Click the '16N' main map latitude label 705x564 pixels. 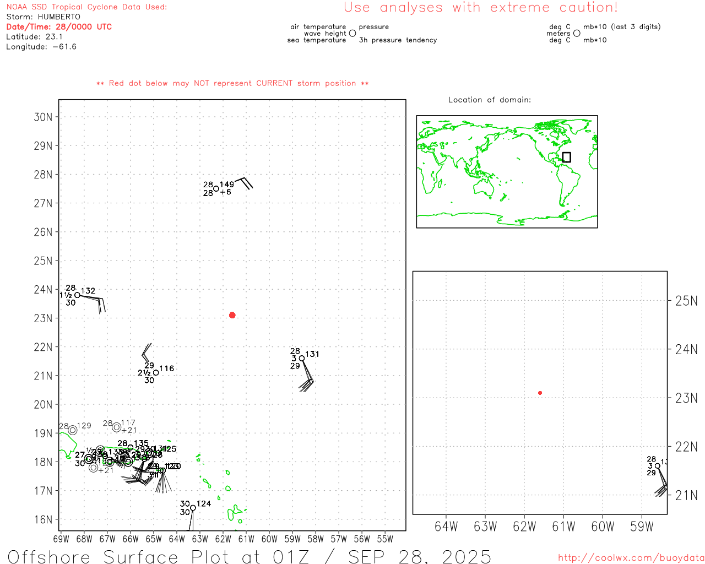point(43,519)
